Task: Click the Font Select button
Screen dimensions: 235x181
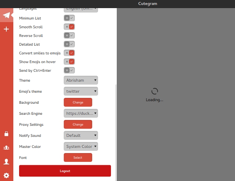Action: pyautogui.click(x=78, y=157)
